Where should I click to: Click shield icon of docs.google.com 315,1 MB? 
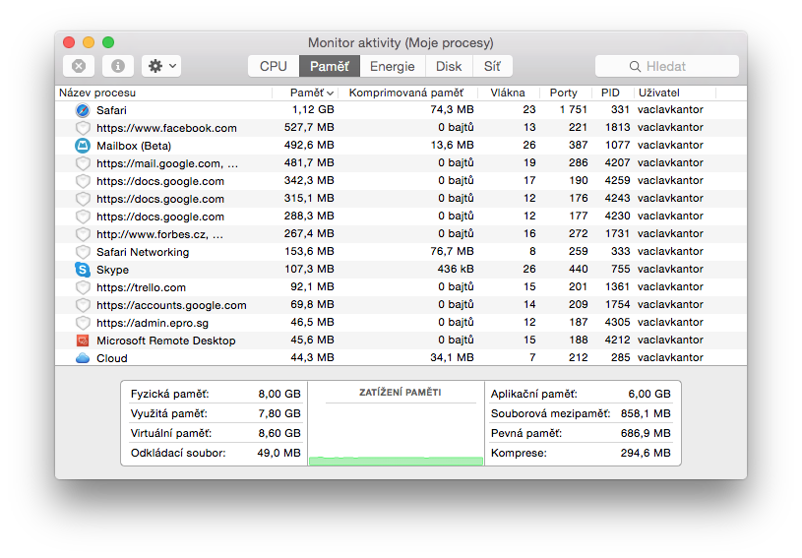point(83,199)
